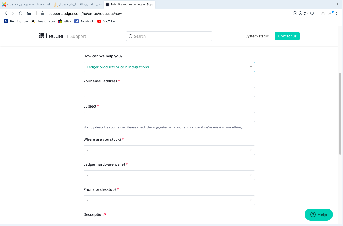
Task: Focus the 'Your email address' field
Action: point(169,92)
